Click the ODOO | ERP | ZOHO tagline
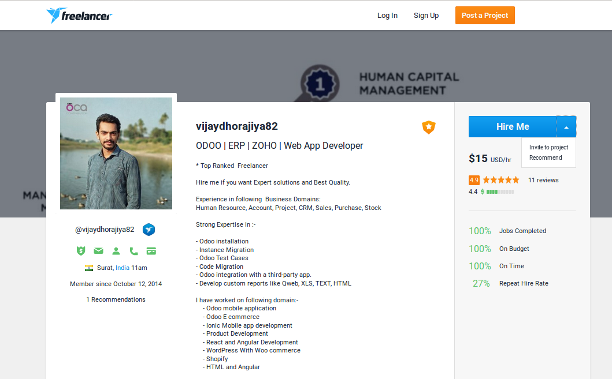 (280, 146)
